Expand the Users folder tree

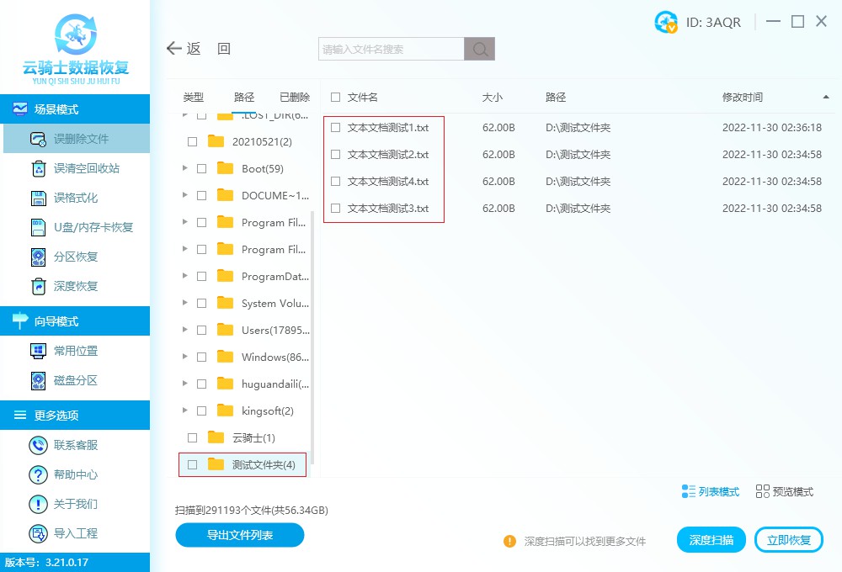coord(185,330)
